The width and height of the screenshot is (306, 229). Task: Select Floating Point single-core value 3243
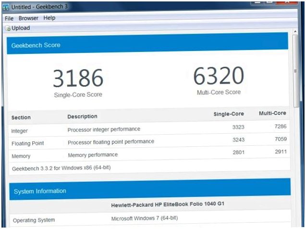coord(238,140)
